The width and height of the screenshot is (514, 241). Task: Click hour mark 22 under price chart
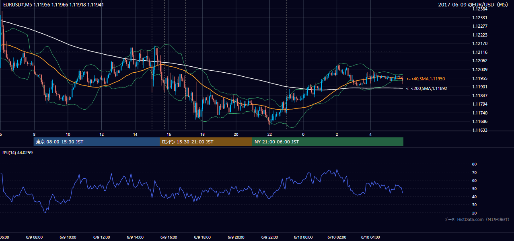(x=270, y=135)
